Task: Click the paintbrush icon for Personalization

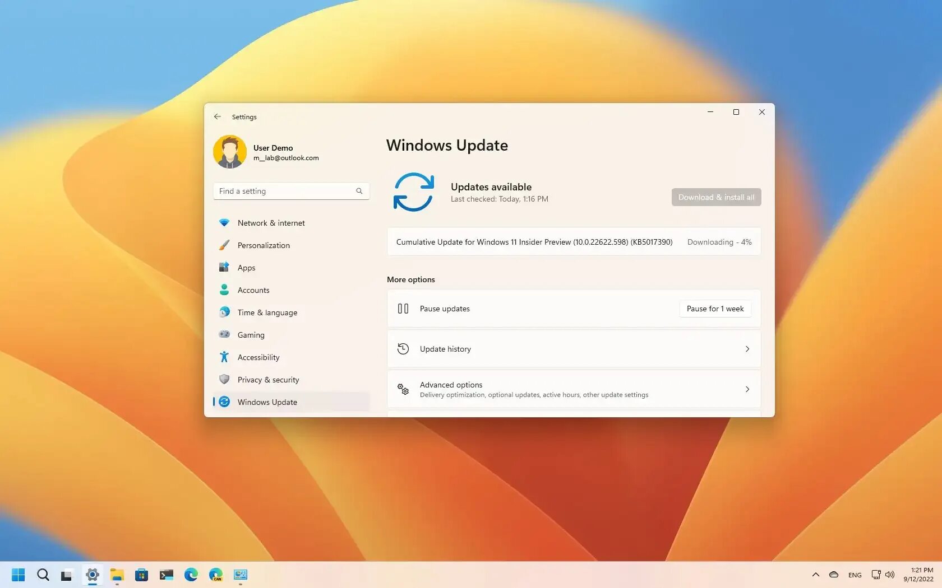Action: tap(224, 245)
